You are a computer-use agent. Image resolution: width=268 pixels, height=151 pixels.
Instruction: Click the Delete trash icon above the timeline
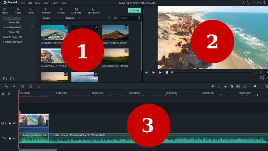22,86
